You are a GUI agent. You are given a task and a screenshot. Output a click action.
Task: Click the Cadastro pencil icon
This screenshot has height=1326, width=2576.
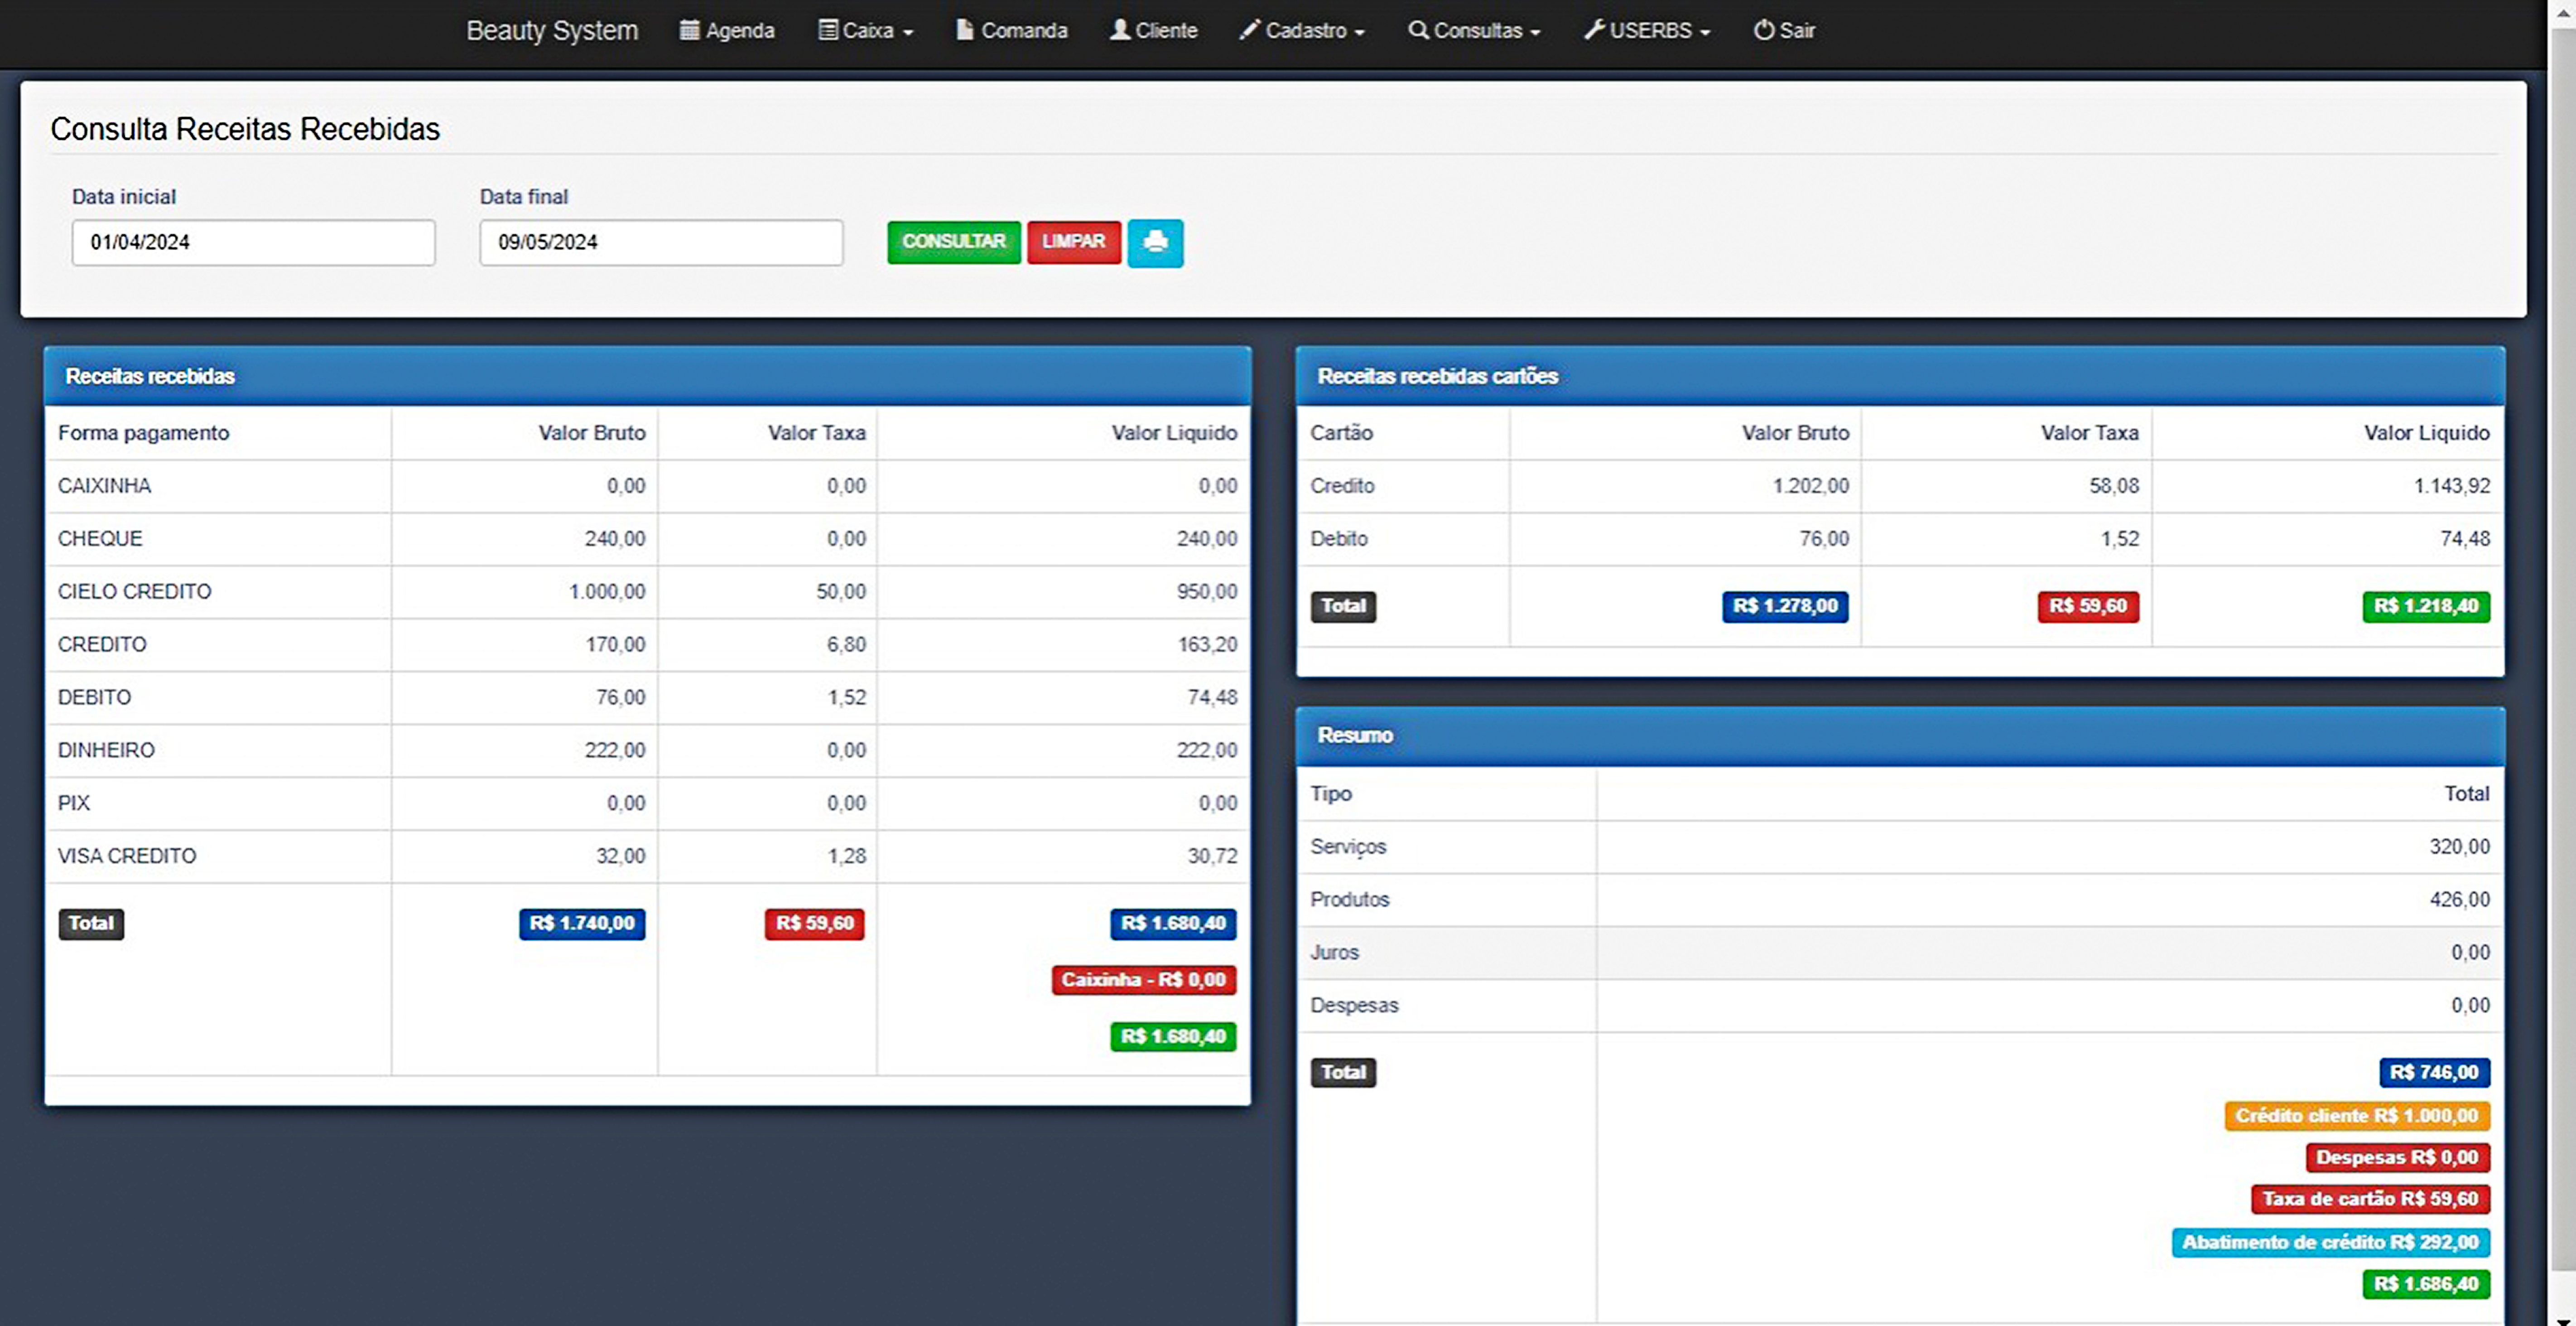click(x=1250, y=30)
